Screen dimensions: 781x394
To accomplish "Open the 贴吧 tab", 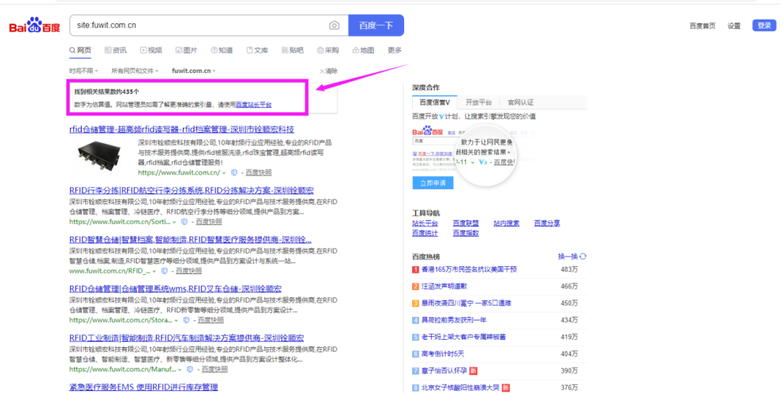I will pos(292,51).
